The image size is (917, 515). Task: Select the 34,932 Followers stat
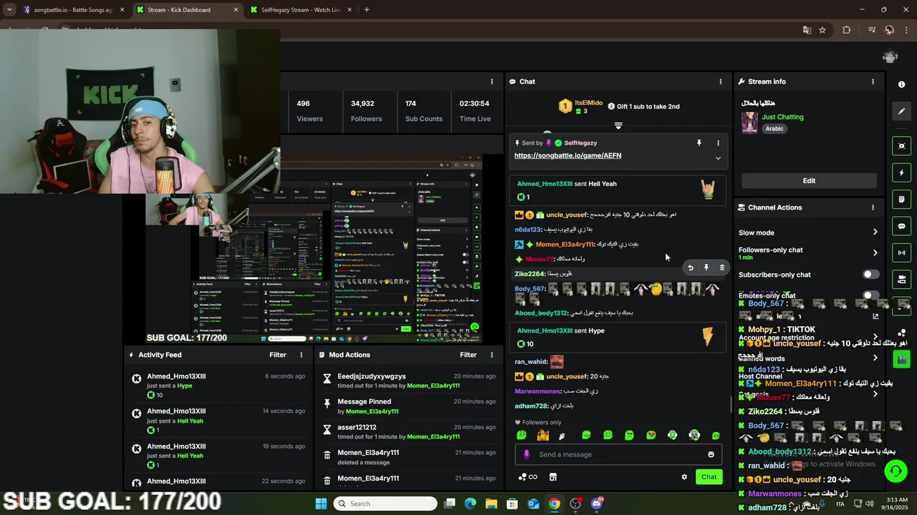366,111
